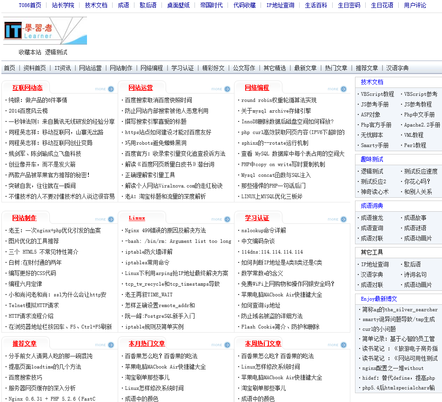This screenshot has width=442, height=402.
Task: Open 测试反应速度 in sidebar
Action: pos(421,171)
